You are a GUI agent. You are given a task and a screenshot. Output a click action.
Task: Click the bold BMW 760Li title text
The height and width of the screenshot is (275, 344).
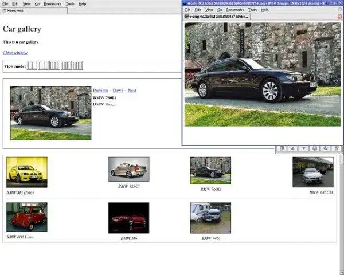tap(105, 97)
